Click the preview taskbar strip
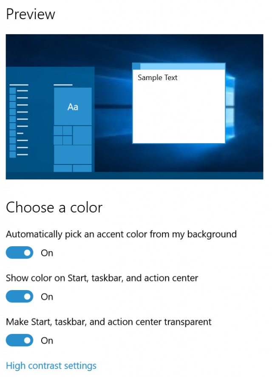The height and width of the screenshot is (377, 272). point(134,176)
